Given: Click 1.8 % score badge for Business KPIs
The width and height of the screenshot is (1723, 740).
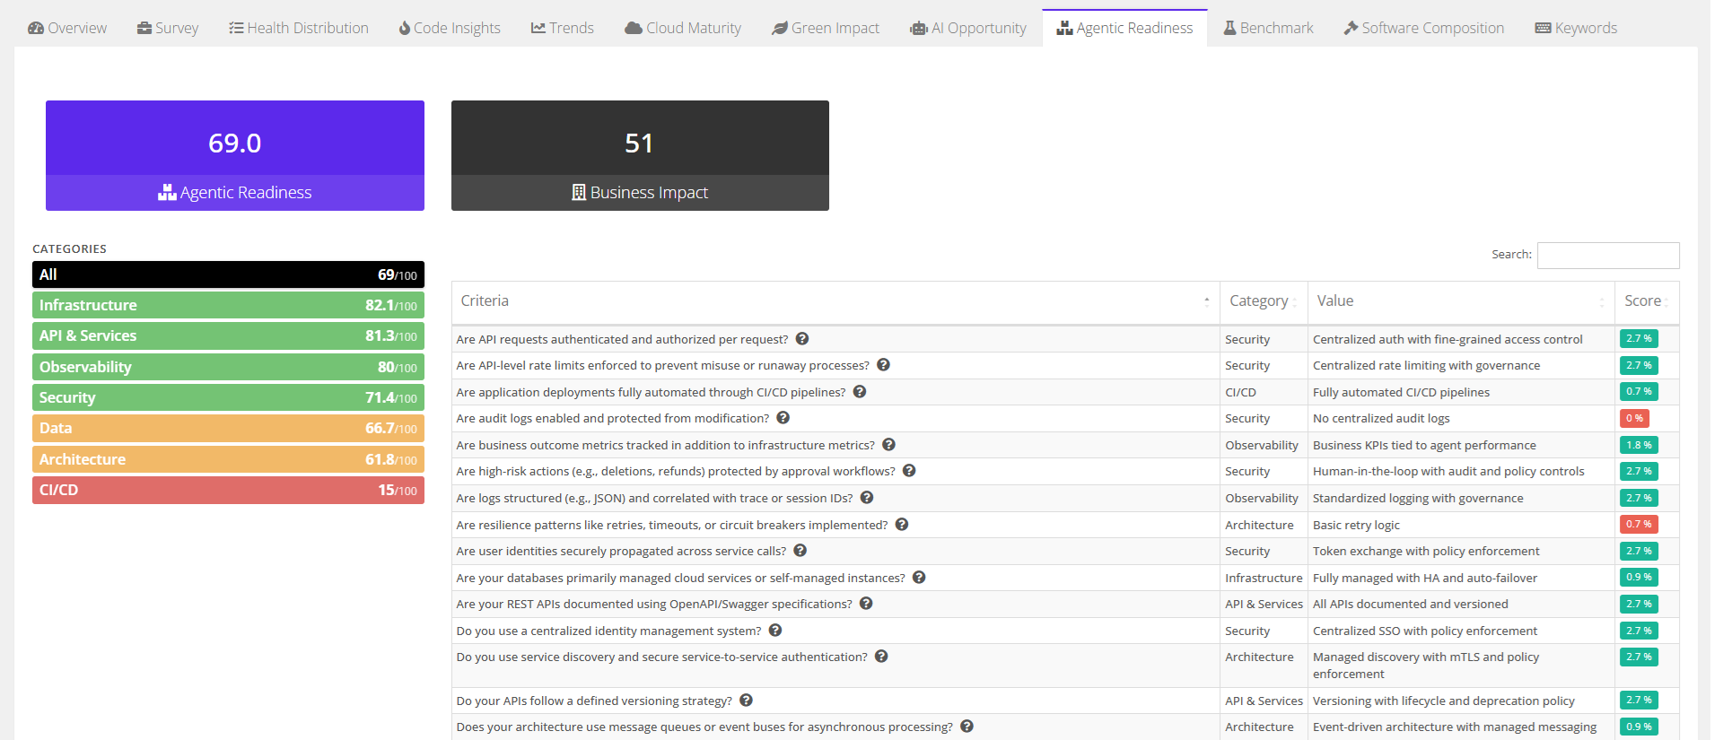Looking at the screenshot, I should tap(1639, 445).
